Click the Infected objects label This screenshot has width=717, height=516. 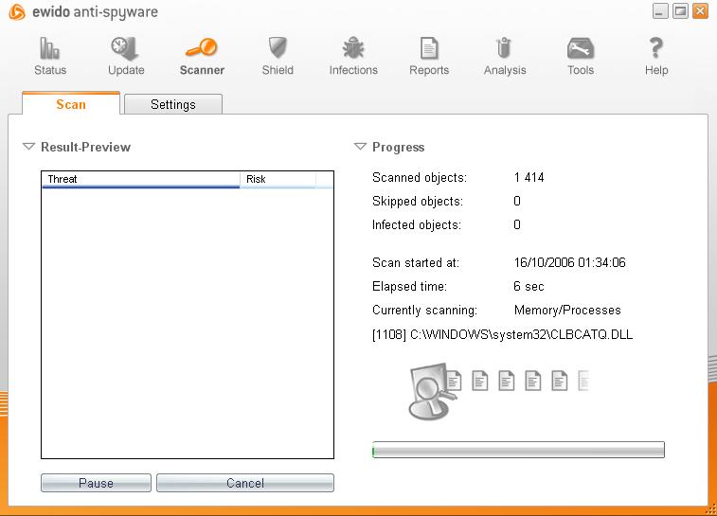click(x=417, y=225)
